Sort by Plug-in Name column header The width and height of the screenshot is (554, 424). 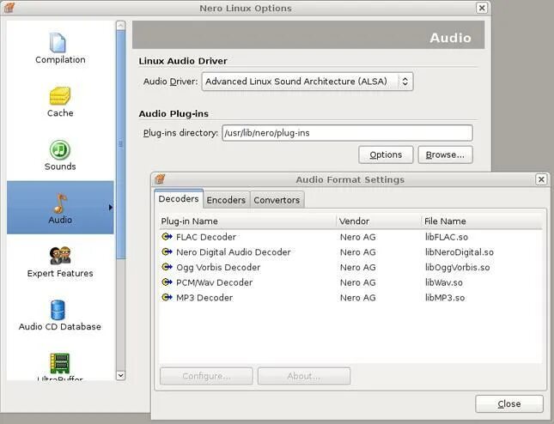(247, 221)
